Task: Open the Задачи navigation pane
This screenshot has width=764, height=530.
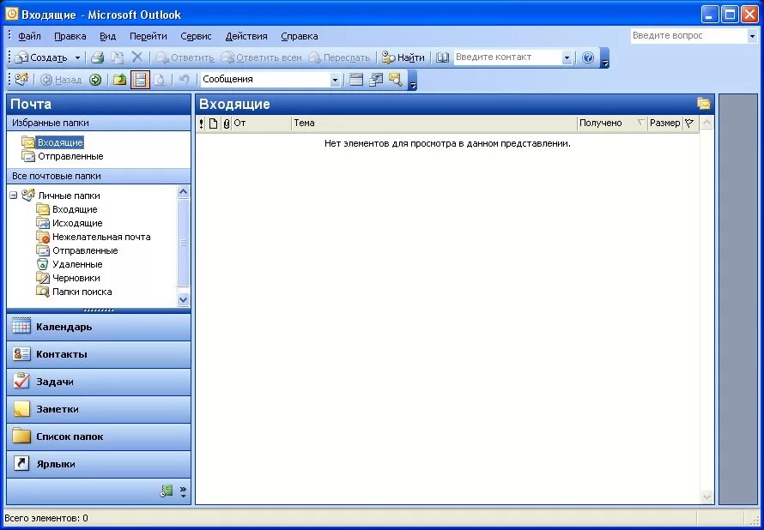Action: [99, 382]
